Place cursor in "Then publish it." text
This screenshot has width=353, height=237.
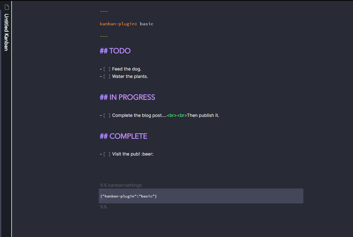pyautogui.click(x=203, y=115)
